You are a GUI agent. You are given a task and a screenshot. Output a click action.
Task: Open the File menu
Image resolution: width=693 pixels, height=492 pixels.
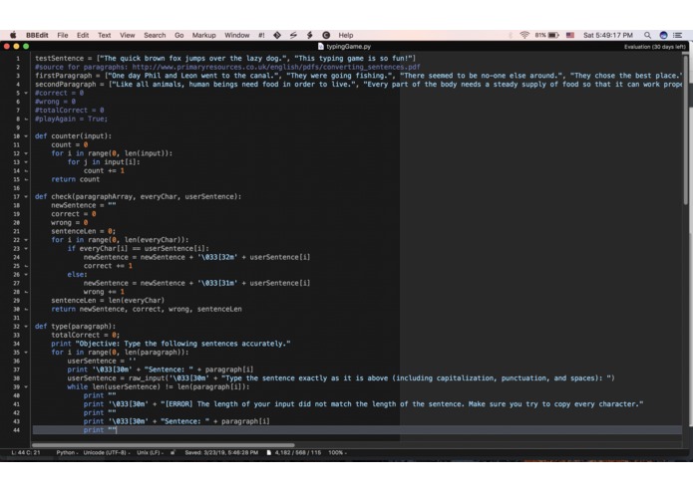pyautogui.click(x=63, y=35)
